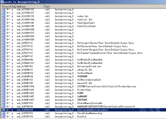Screen dimensions: 166x119
Task: Click the type p cell for sub_41379D+127
Action: click(13, 13)
